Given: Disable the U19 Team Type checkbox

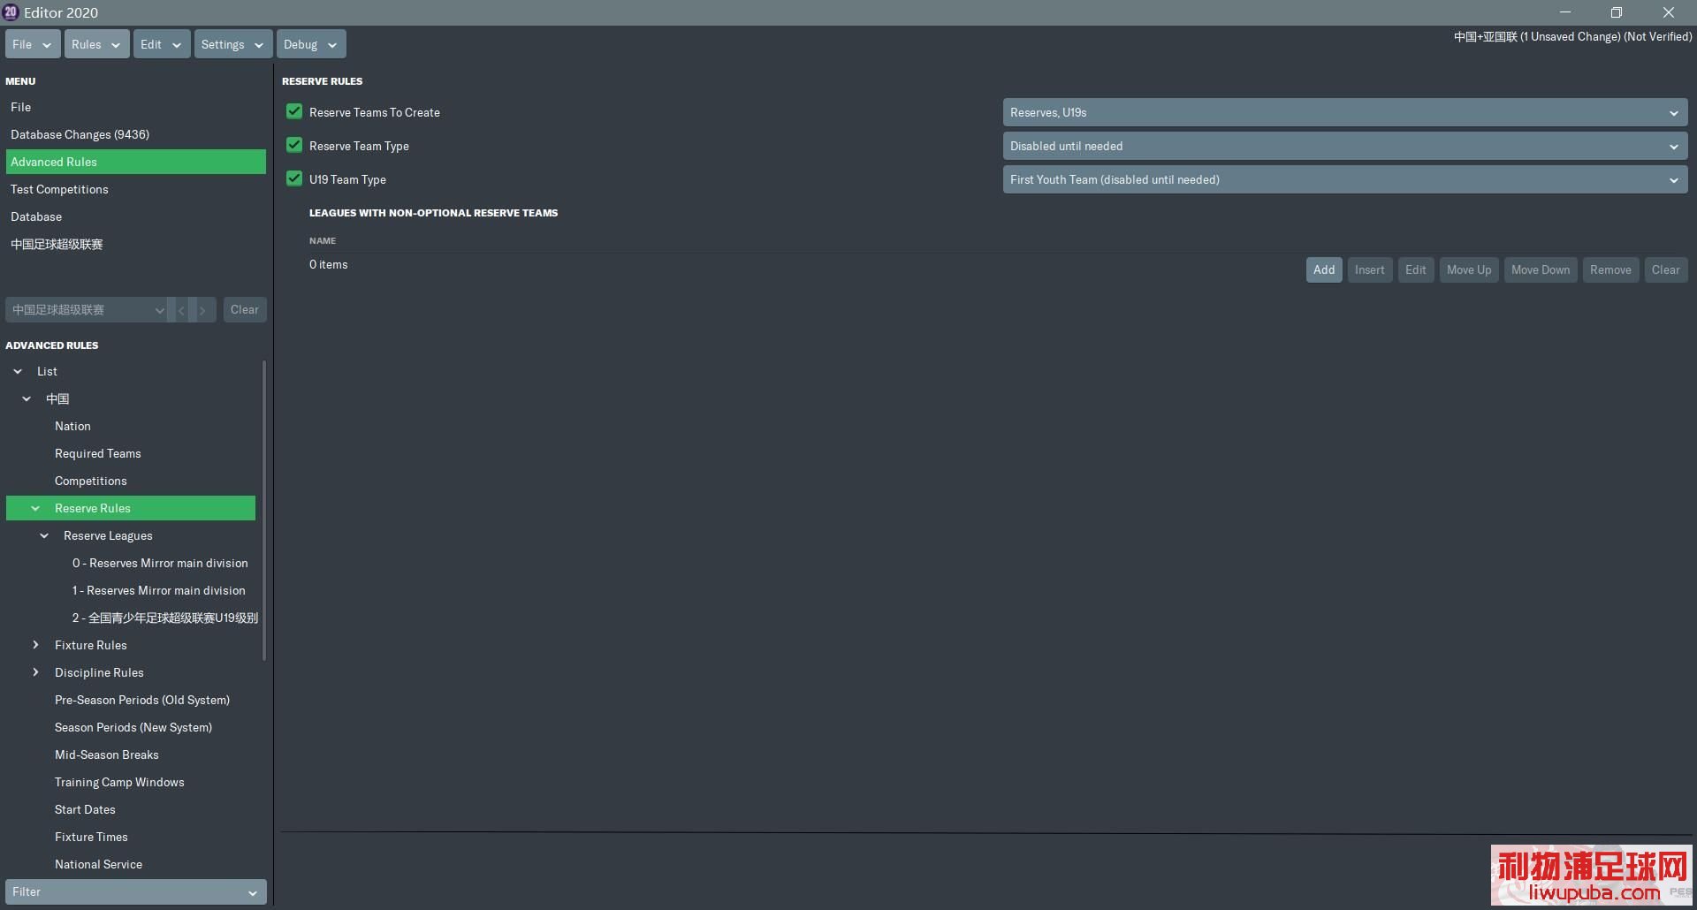Looking at the screenshot, I should [x=294, y=179].
